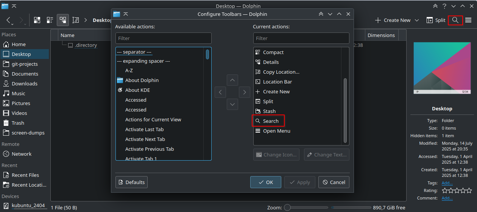Restore toolbar Defaults
477x212 pixels.
(x=131, y=182)
